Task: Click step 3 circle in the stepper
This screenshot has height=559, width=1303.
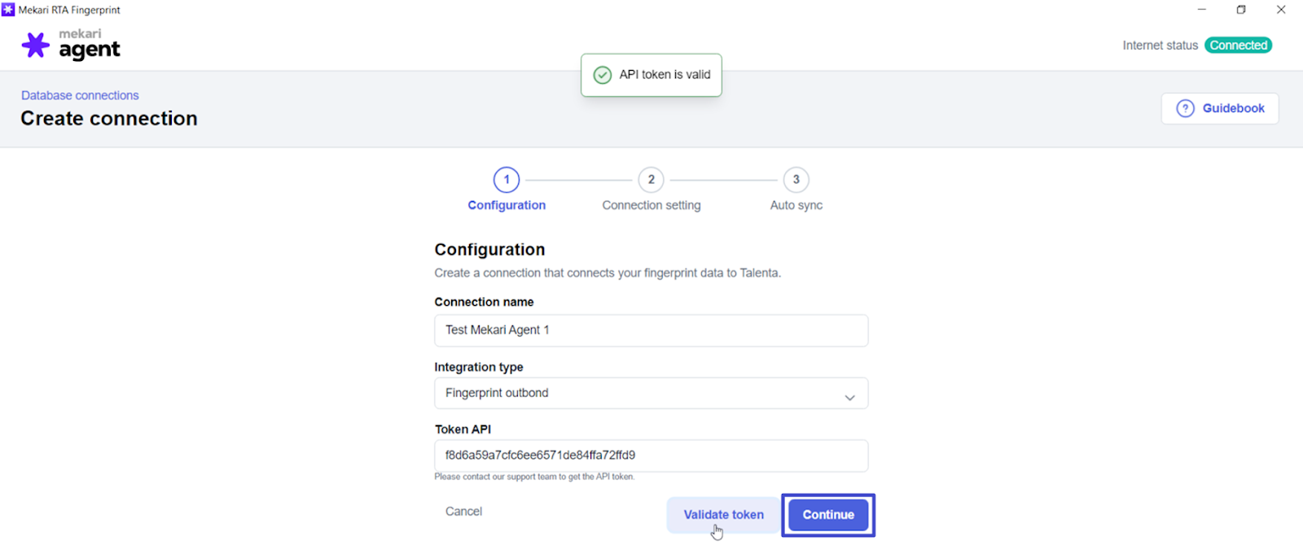Action: (796, 180)
